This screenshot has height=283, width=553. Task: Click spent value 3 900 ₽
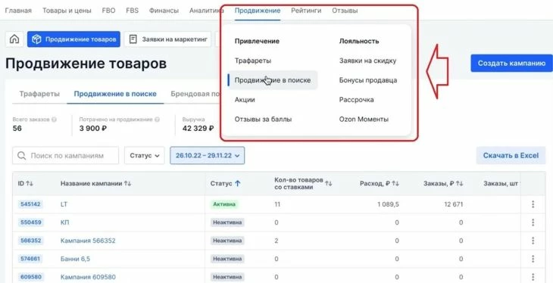[x=93, y=129]
